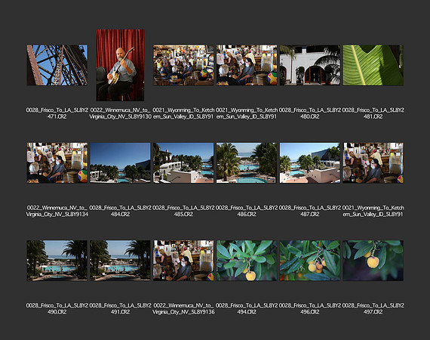Select the fruit photo labeled 494.CR2
Viewport: 430px width, 340px height.
[247, 261]
